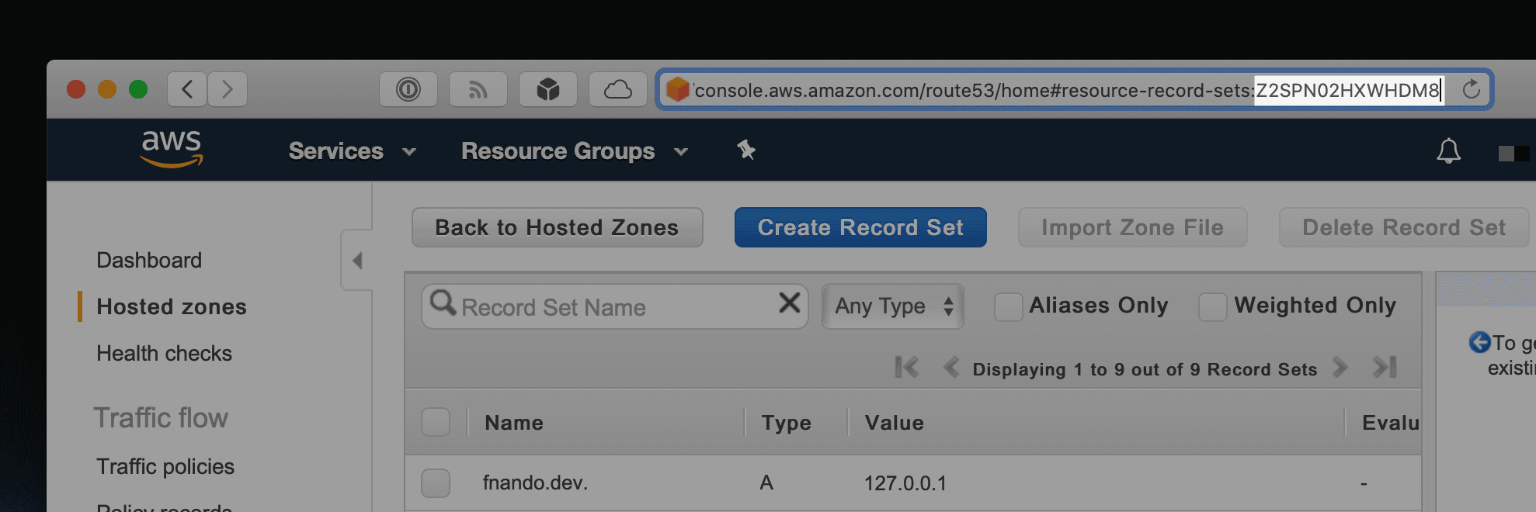Sort by the Name column header
The height and width of the screenshot is (512, 1536).
514,423
